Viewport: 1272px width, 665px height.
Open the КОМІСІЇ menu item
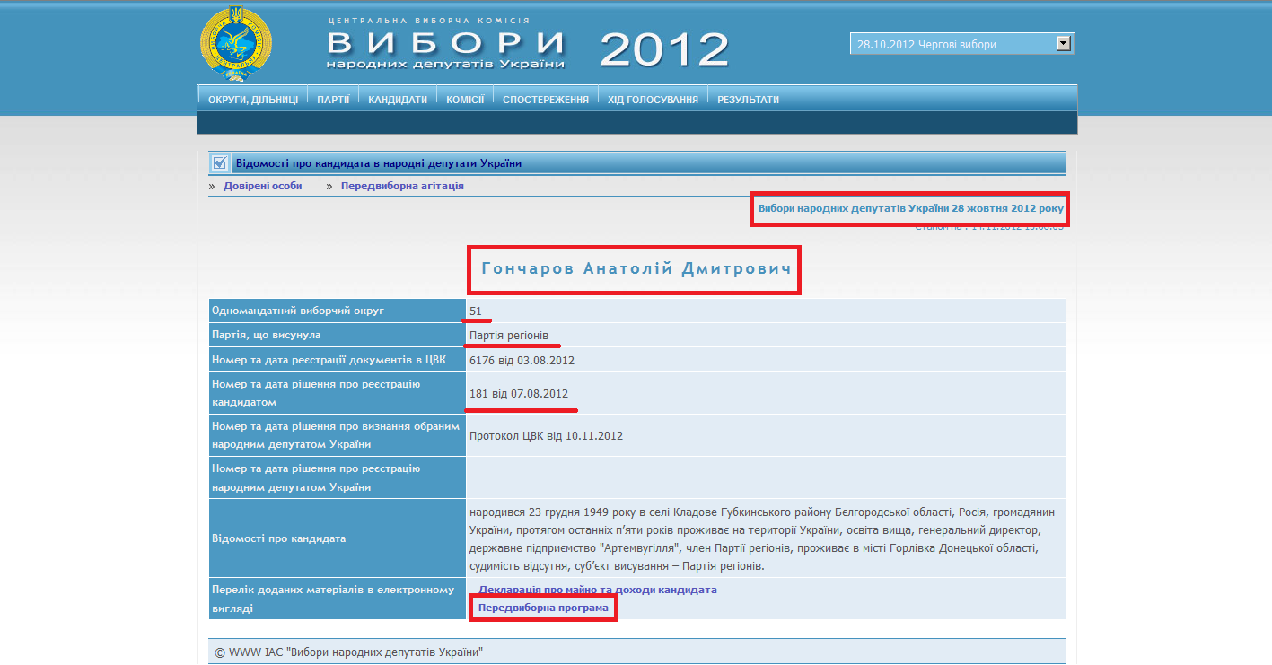point(465,100)
